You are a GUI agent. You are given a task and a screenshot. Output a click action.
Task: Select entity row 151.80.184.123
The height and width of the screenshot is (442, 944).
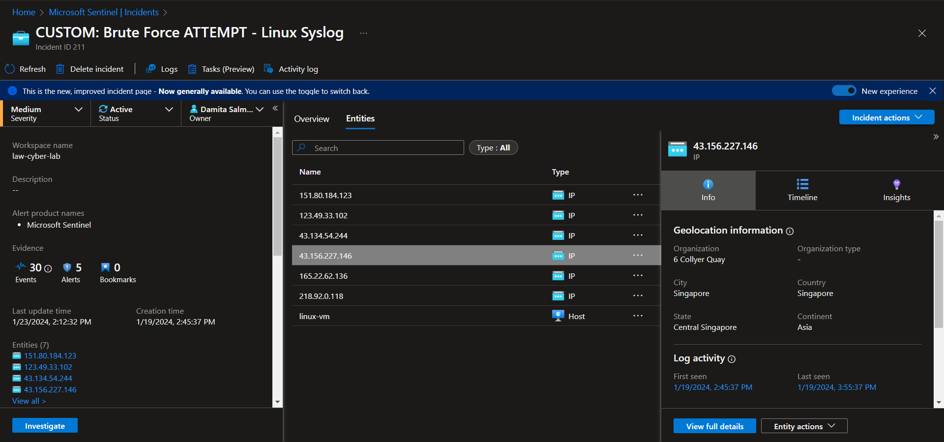point(476,195)
